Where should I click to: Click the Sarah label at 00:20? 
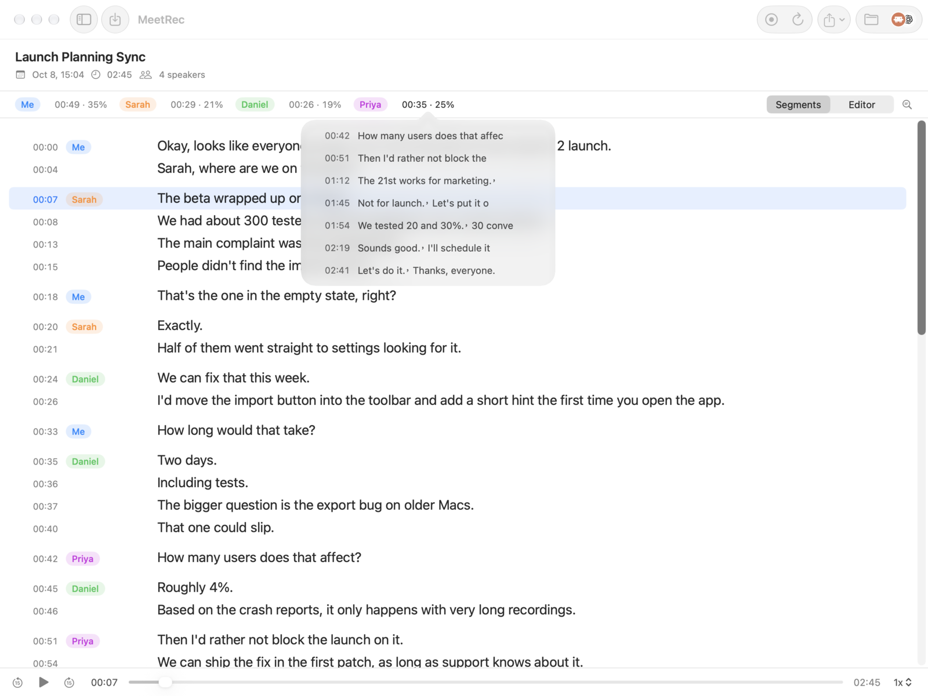coord(84,327)
